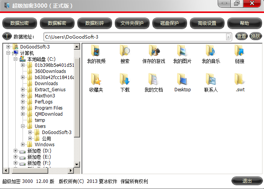The image size is (264, 189).
Task: Expand the 01b398b5e401d51 folder node
Action: (x=23, y=65)
